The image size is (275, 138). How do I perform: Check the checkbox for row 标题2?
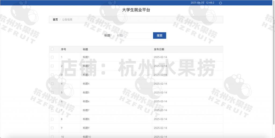click(x=52, y=66)
